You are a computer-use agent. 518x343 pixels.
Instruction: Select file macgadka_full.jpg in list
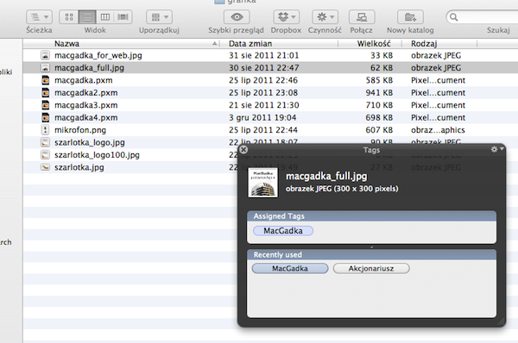pos(89,68)
